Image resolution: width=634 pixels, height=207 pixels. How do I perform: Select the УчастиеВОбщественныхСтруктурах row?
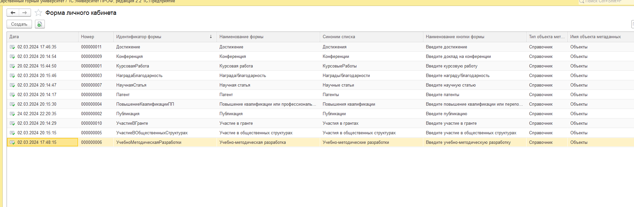pyautogui.click(x=152, y=133)
